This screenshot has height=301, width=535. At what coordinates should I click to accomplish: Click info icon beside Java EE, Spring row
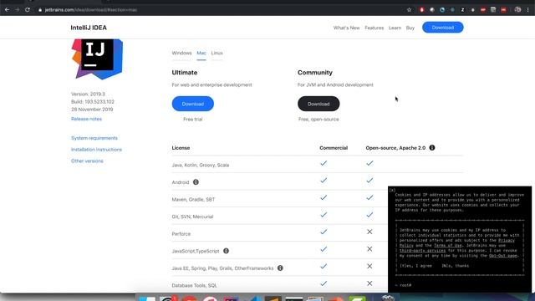pos(280,268)
